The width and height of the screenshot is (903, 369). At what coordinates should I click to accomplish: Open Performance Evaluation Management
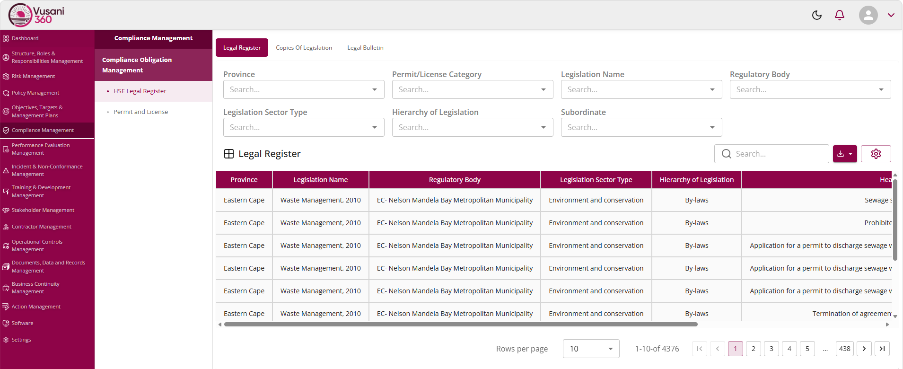pos(47,149)
